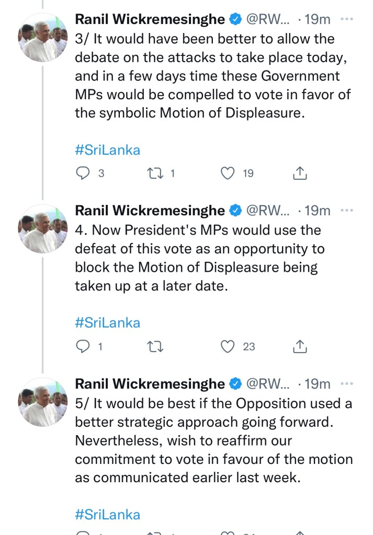Open more options menu for tweet 4
Screen dimensions: 373x535
tap(346, 211)
